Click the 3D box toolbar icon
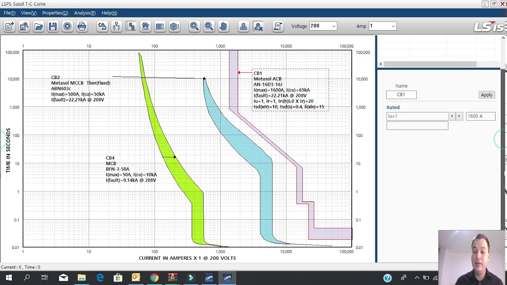The width and height of the screenshot is (507, 285). click(174, 27)
